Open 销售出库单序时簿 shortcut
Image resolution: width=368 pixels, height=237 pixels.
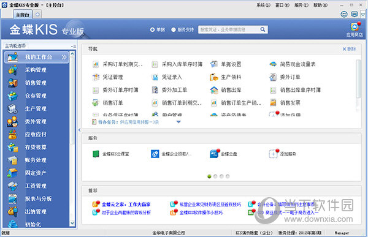(295, 90)
